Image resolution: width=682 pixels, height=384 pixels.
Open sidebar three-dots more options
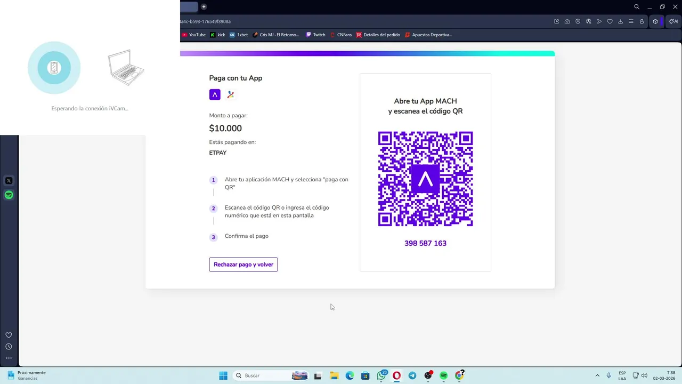tap(9, 358)
